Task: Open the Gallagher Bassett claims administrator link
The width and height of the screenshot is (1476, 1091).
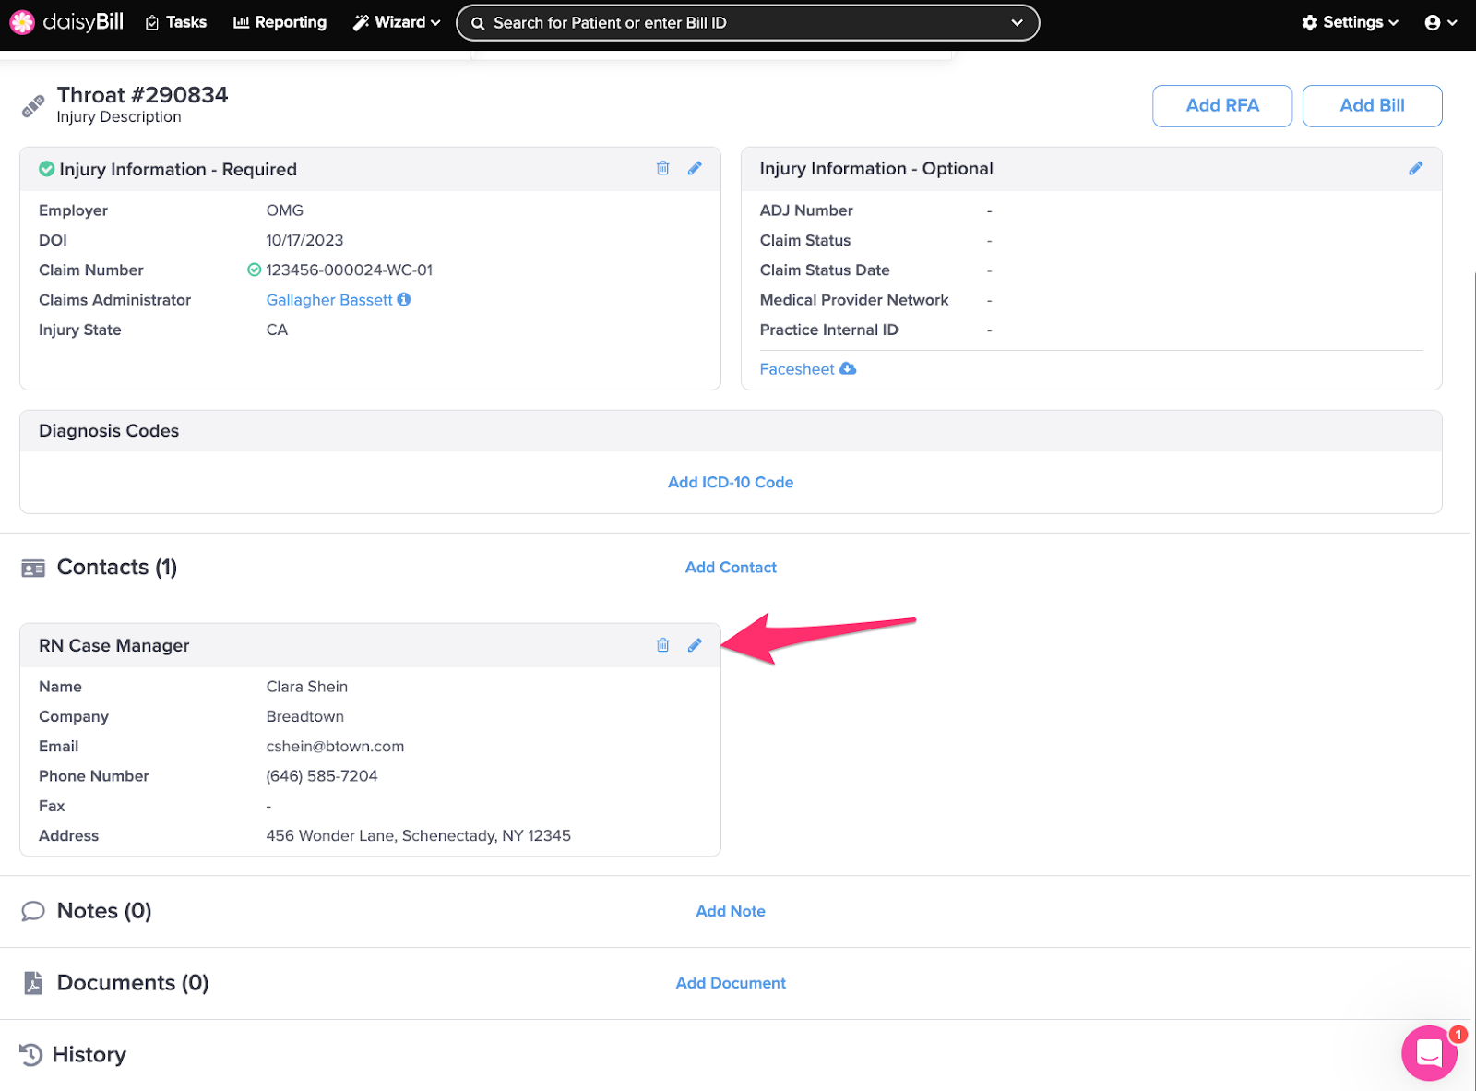Action: pos(329,300)
